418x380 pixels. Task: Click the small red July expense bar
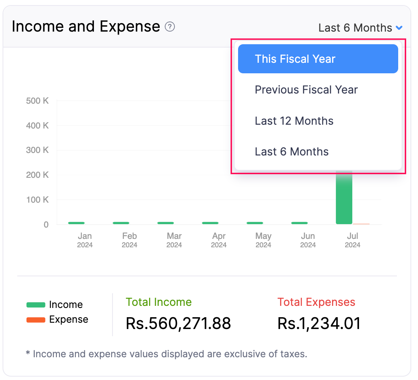(x=361, y=224)
